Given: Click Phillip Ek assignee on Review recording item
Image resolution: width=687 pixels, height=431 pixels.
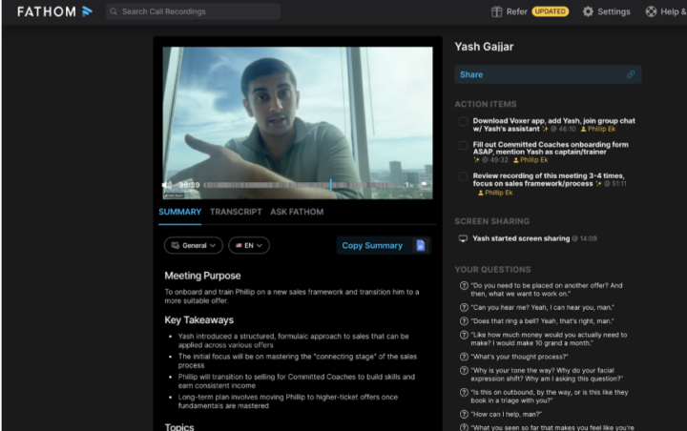Looking at the screenshot, I should pos(495,193).
